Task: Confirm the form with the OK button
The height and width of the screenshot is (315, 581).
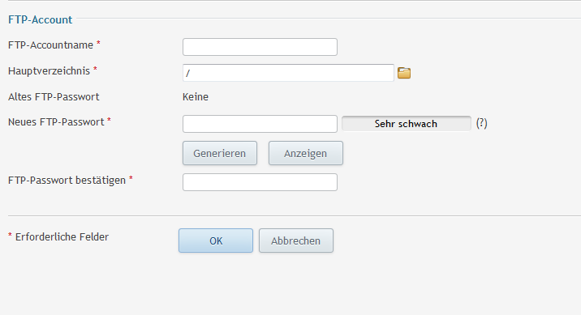Action: click(216, 241)
